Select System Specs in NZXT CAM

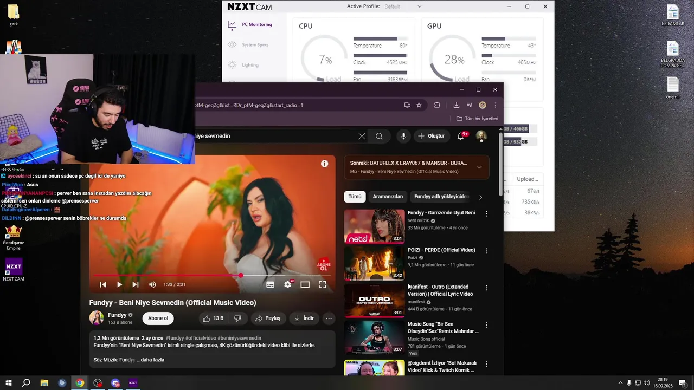(x=248, y=45)
